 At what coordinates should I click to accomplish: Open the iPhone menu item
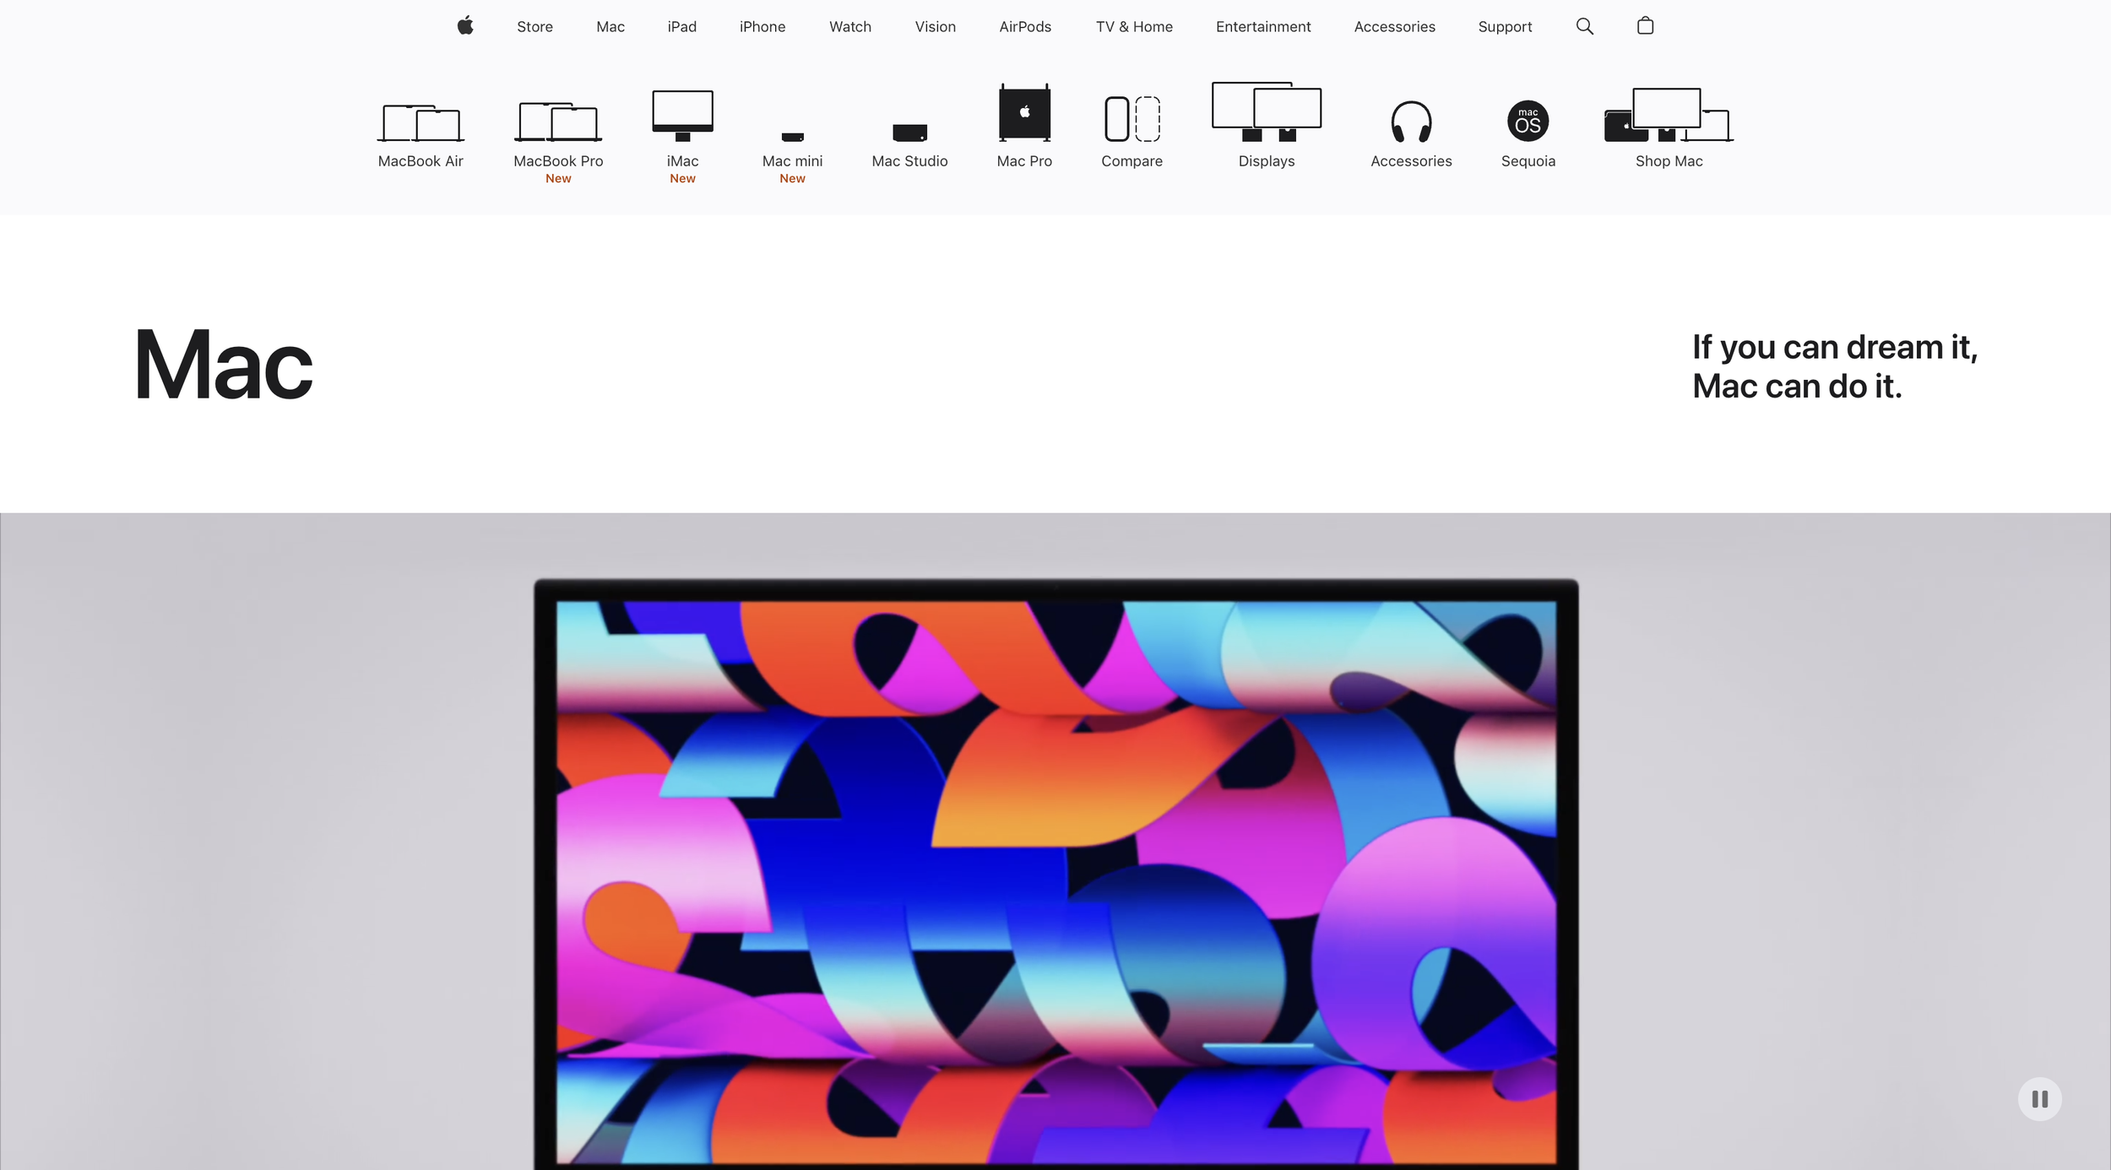point(762,27)
